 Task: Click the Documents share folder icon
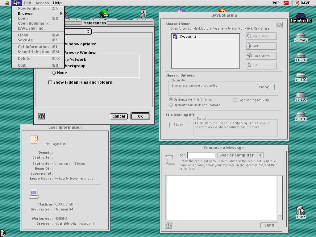click(175, 36)
